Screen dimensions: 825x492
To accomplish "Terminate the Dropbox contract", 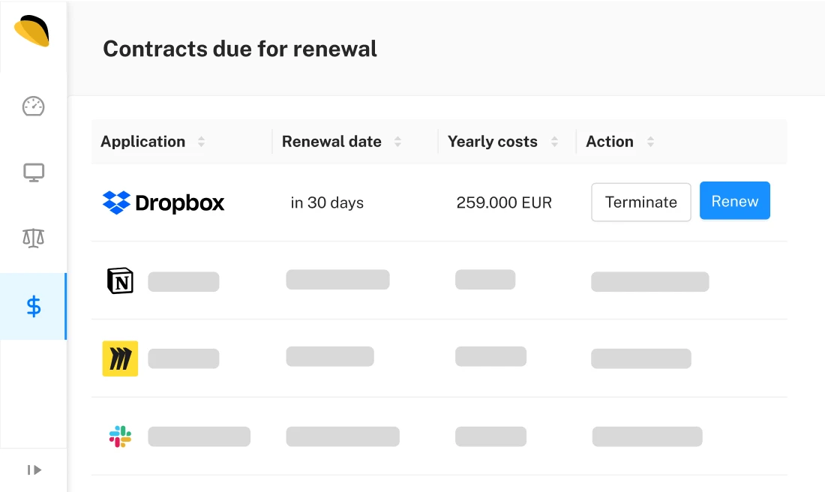I will (640, 202).
